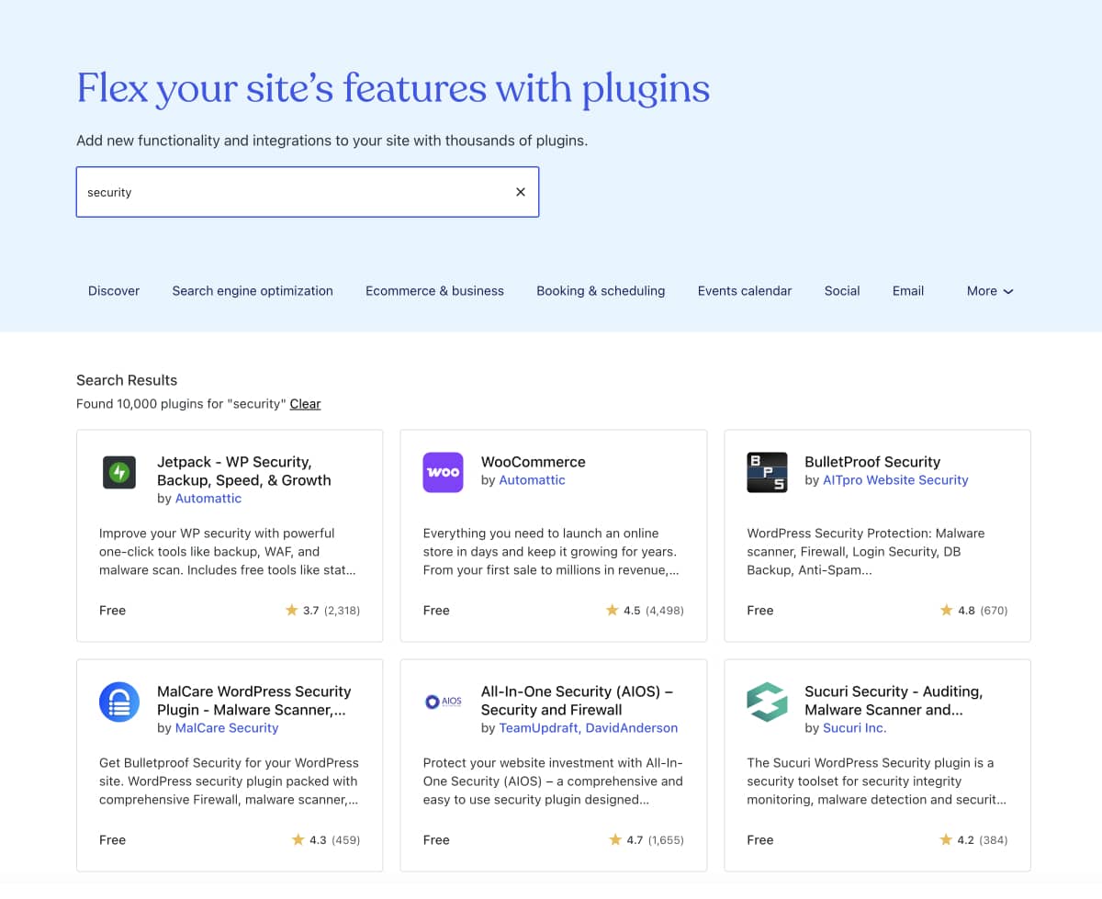Open the Social category
Image resolution: width=1102 pixels, height=899 pixels.
[842, 291]
